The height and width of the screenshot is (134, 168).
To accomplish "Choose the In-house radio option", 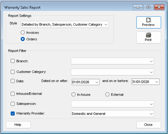I will click(x=74, y=95).
